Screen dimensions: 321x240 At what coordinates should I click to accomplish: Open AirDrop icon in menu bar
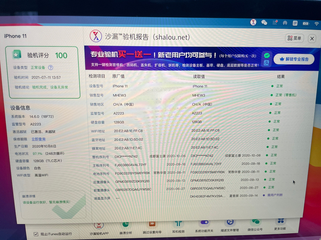(285, 23)
